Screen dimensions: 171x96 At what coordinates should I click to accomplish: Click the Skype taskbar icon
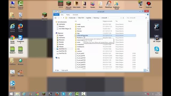[64, 94]
